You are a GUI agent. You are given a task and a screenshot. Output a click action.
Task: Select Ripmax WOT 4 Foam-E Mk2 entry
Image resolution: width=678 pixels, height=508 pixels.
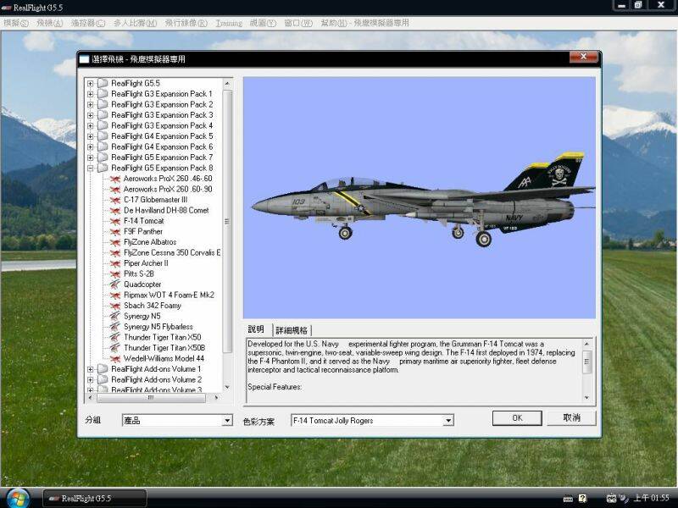click(169, 295)
